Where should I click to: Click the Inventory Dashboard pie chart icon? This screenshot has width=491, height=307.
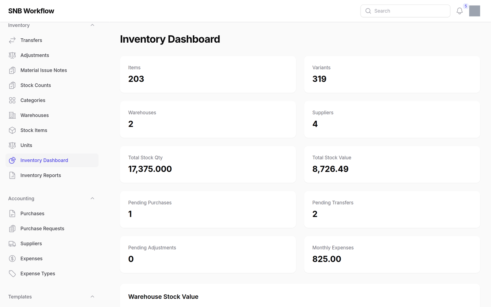[12, 160]
